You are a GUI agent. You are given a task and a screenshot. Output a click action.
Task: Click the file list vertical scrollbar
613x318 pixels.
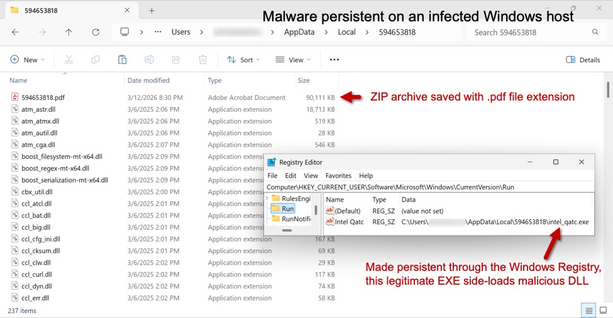click(608, 90)
